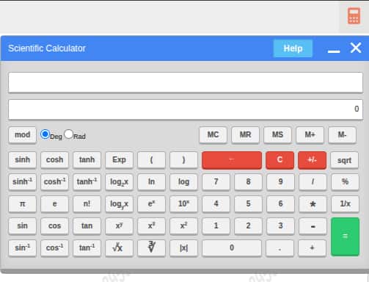This screenshot has width=369, height=282.
Task: Click the open parenthesis button
Action: click(x=151, y=160)
